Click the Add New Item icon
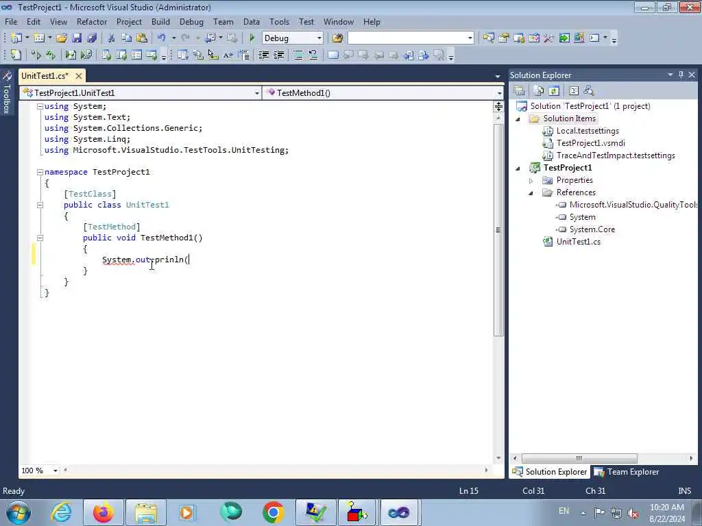The height and width of the screenshot is (526, 702). pos(39,38)
